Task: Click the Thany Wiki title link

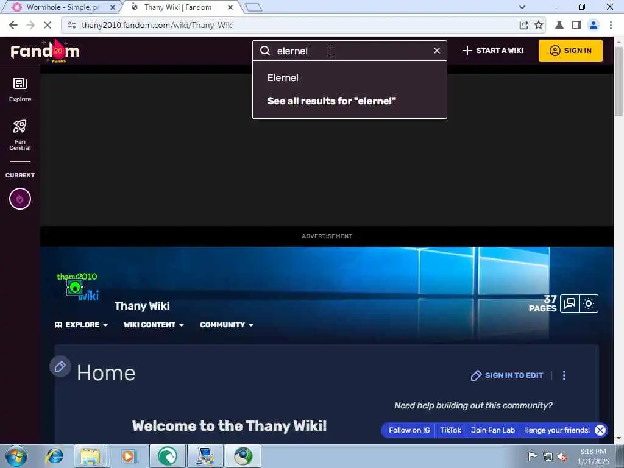Action: pyautogui.click(x=142, y=306)
